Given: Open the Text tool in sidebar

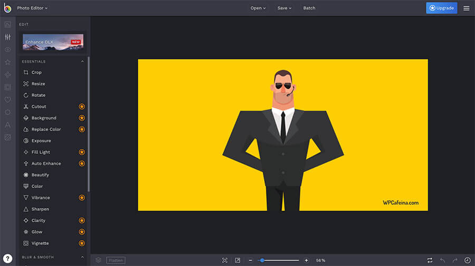Looking at the screenshot, I should [7, 125].
